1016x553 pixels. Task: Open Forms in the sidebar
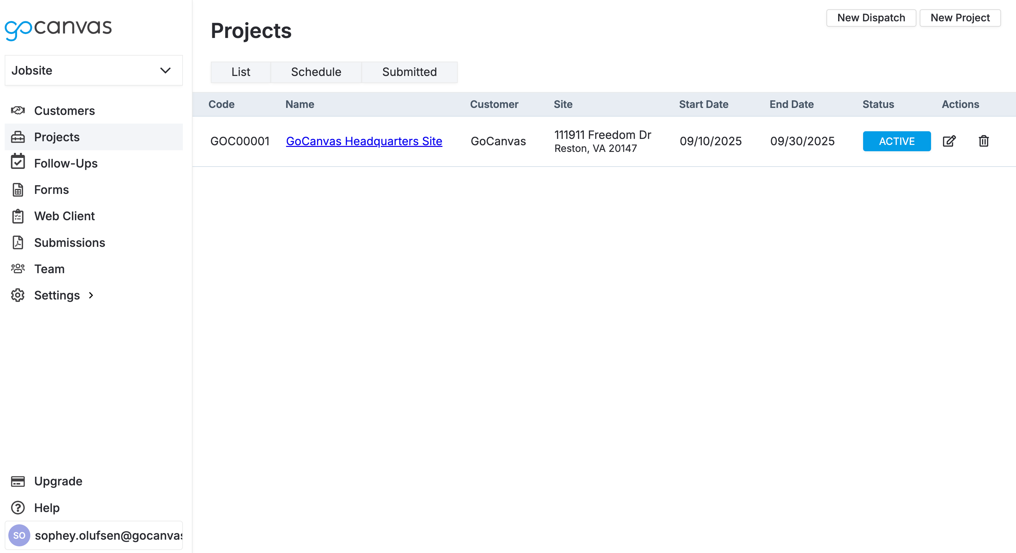(94, 190)
